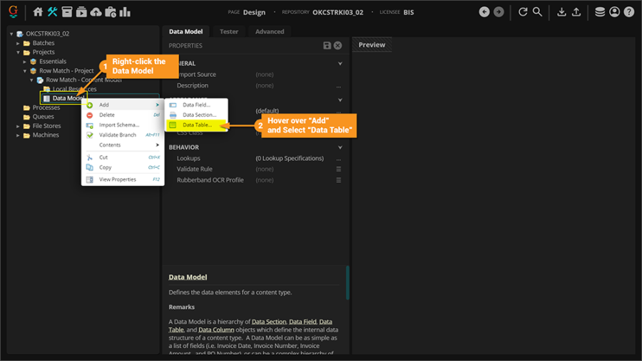Open the Description ellipsis editor
Viewport: 642px width, 361px height.
(x=339, y=86)
